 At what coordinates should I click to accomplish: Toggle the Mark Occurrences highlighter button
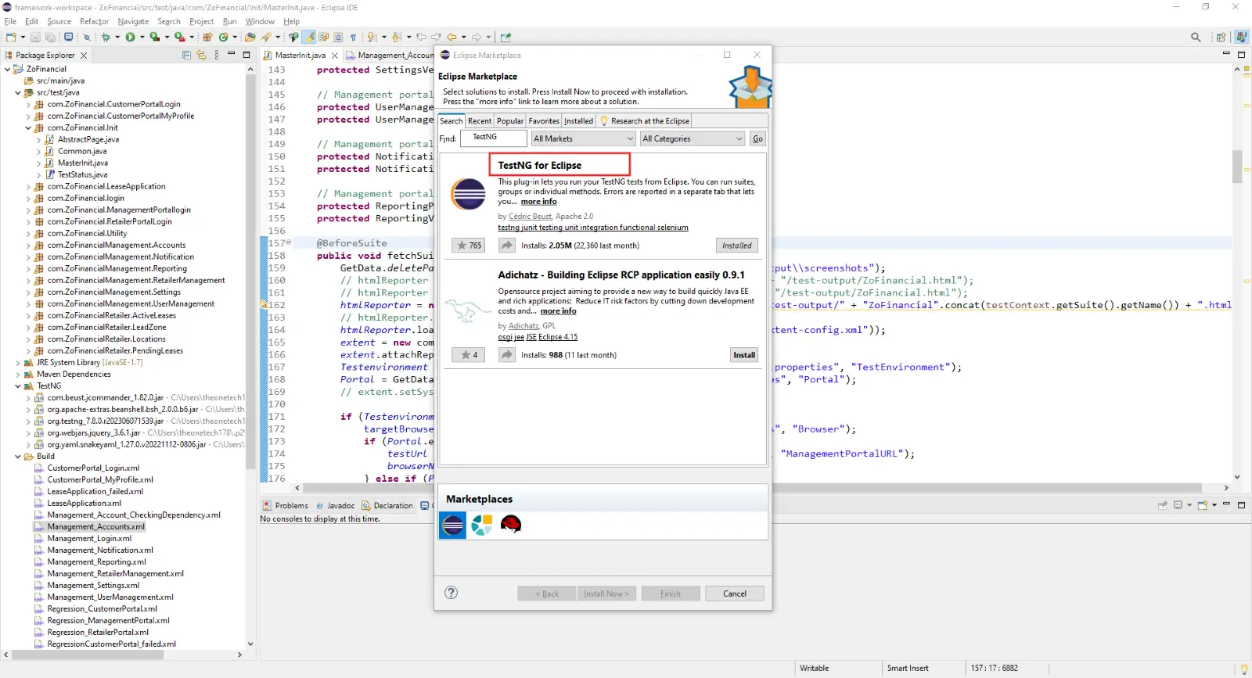(x=309, y=37)
